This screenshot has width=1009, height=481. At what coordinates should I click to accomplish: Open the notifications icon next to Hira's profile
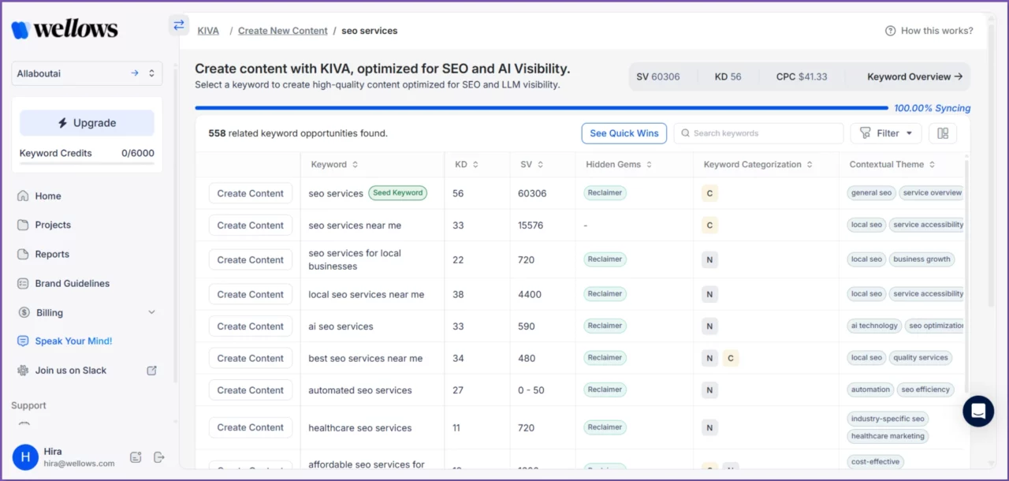[x=135, y=457]
